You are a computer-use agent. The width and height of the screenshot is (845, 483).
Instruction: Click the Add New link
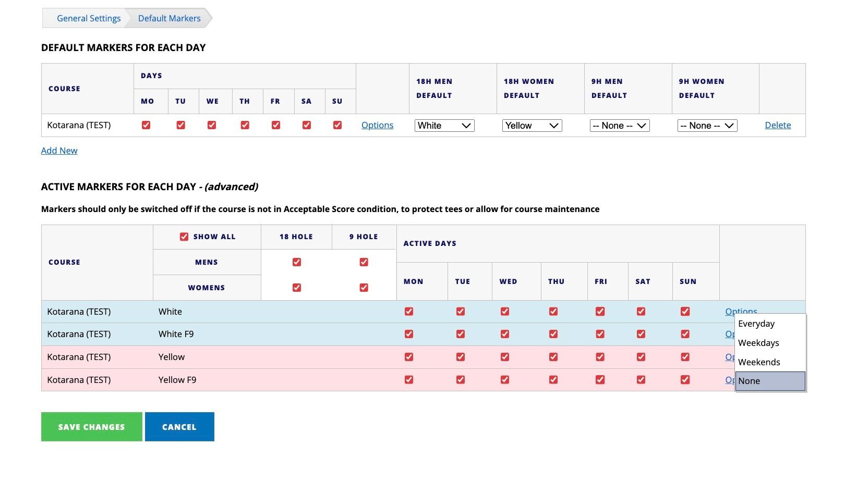[59, 151]
